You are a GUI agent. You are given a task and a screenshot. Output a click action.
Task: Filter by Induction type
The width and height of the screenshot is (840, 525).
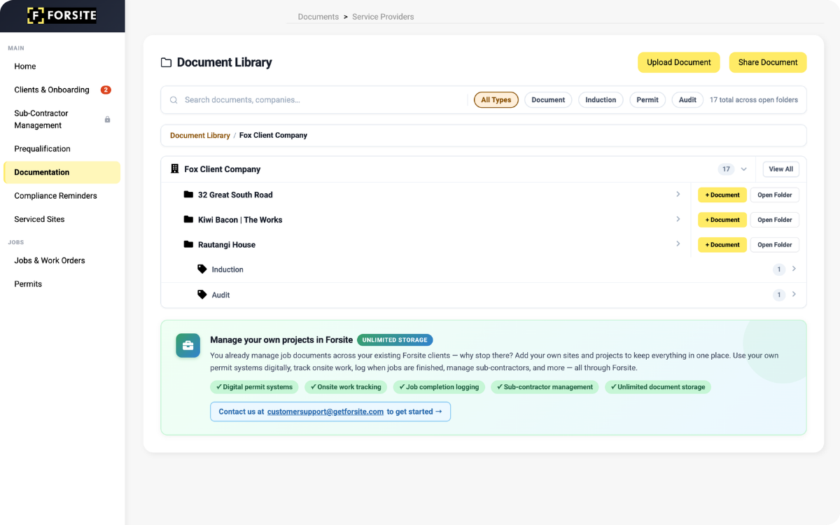601,100
